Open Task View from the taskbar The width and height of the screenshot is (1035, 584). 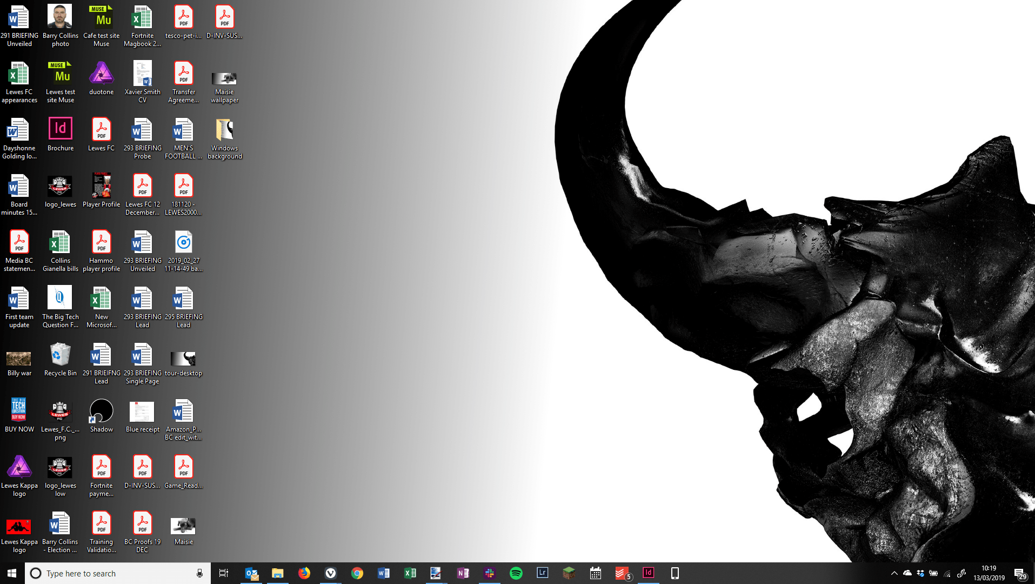(x=223, y=573)
